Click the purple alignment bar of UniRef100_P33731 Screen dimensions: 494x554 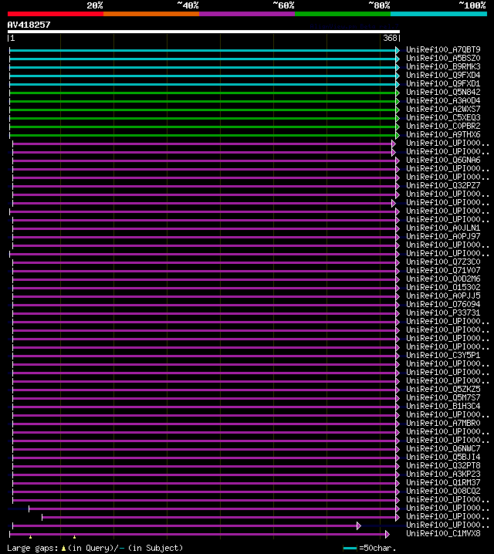click(x=204, y=313)
